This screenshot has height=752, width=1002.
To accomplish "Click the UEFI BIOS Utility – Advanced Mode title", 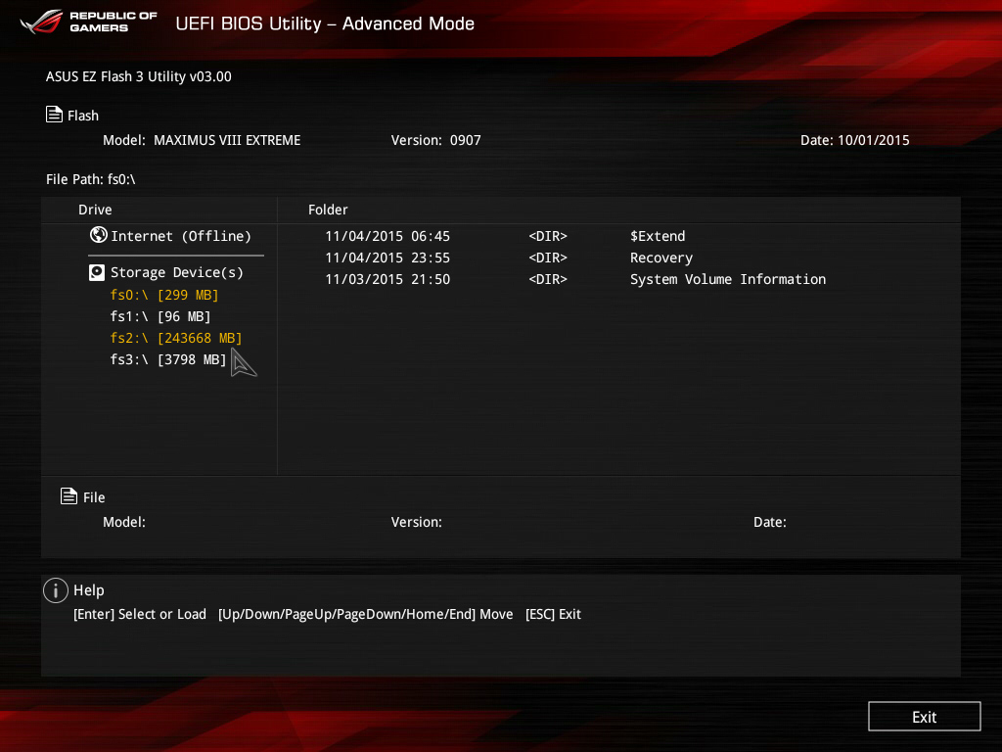I will coord(325,23).
